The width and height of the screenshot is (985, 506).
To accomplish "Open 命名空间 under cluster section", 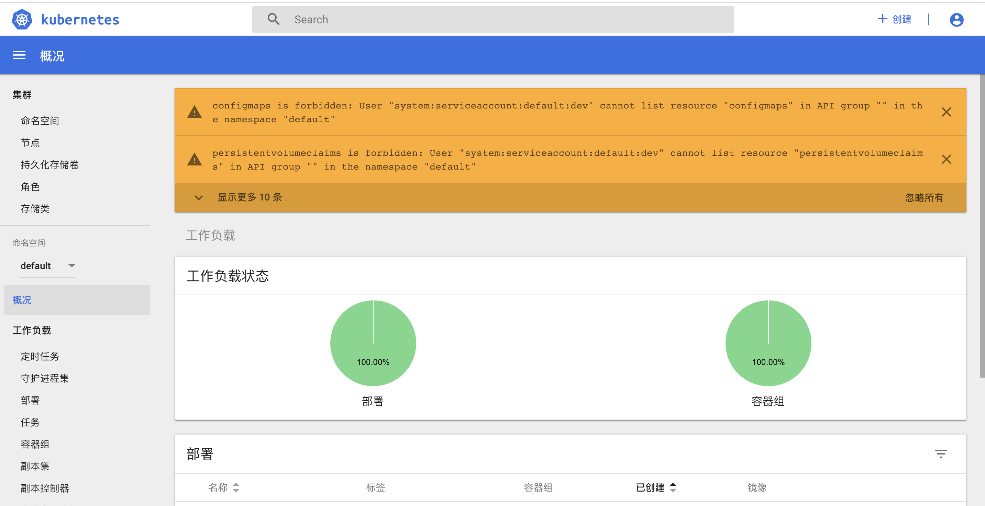I will (x=40, y=121).
